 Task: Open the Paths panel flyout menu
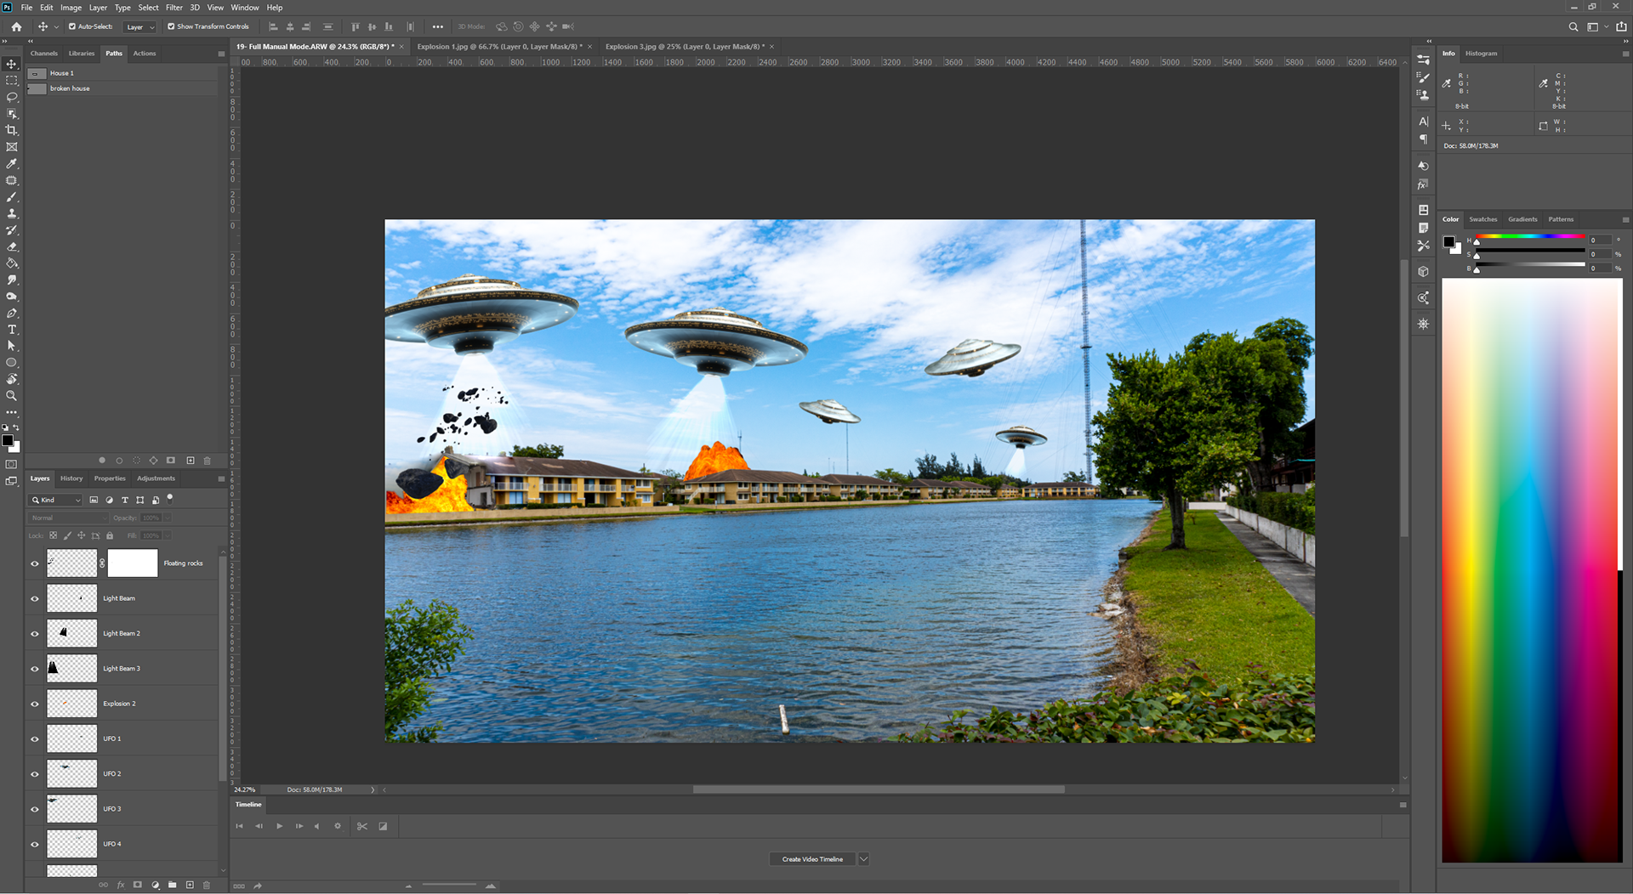(221, 54)
